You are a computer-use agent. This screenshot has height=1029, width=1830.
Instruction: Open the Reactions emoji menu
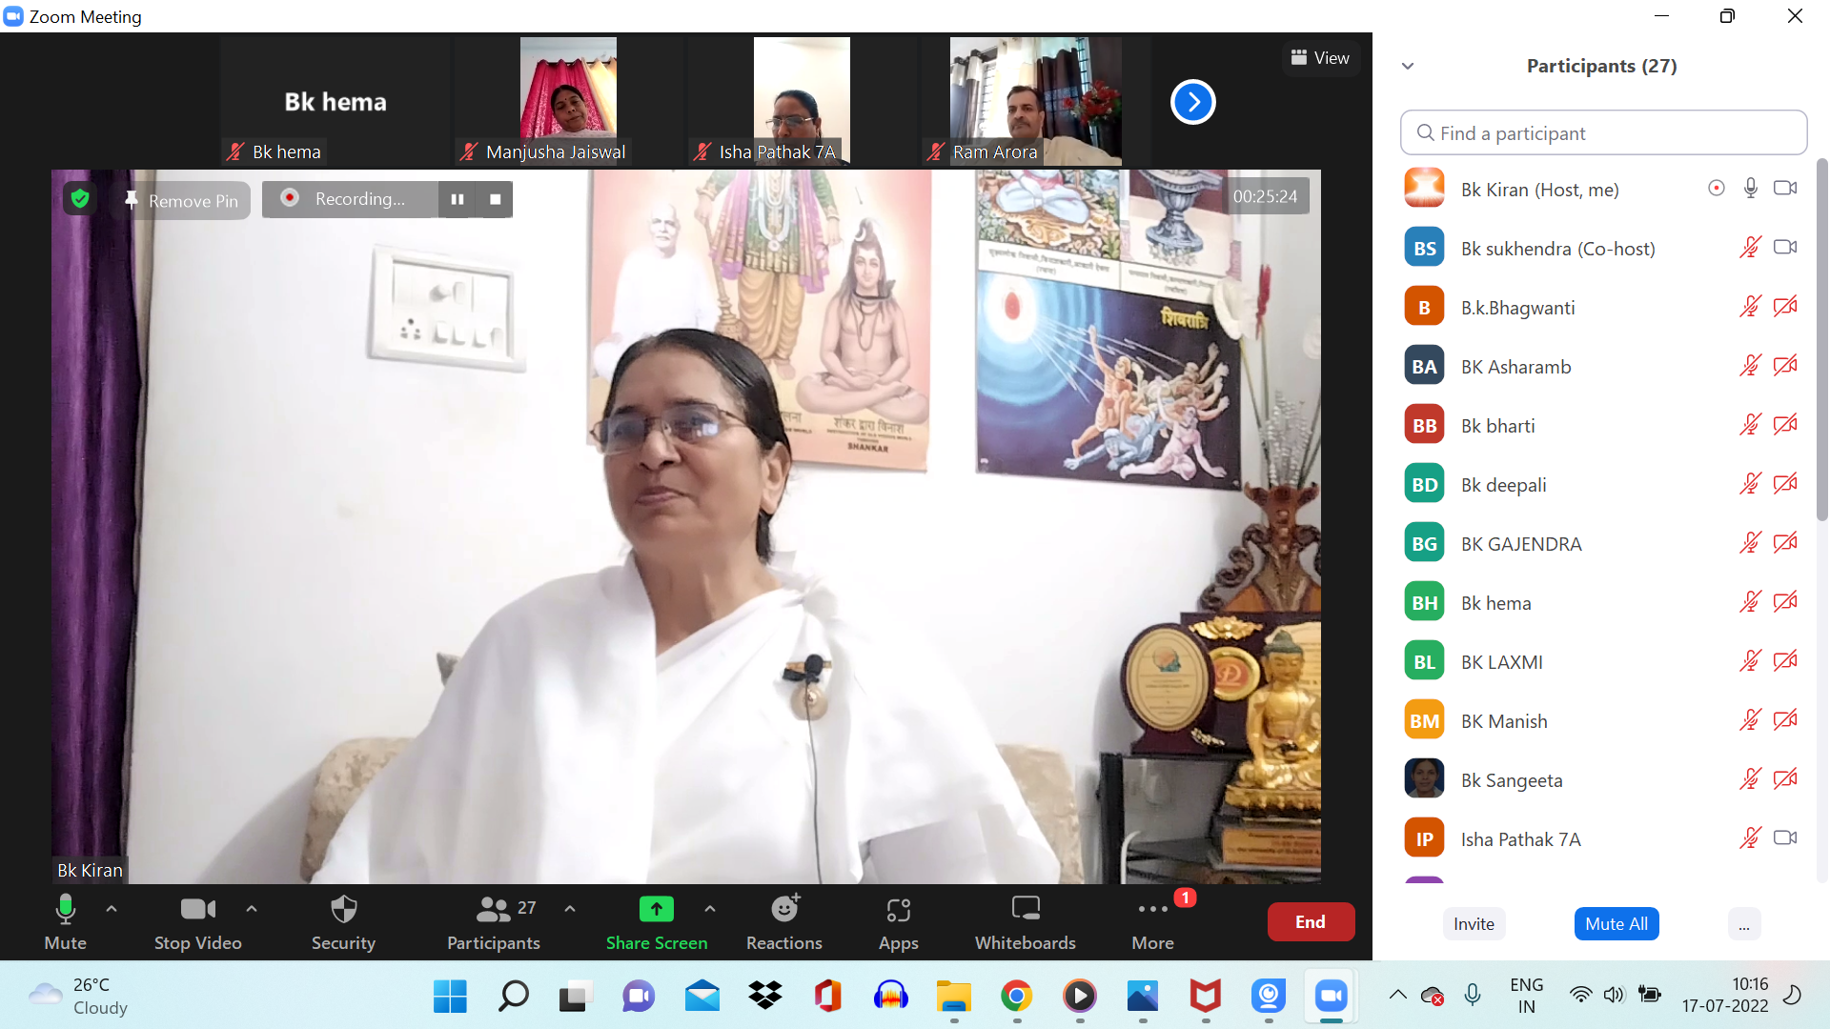pyautogui.click(x=784, y=921)
